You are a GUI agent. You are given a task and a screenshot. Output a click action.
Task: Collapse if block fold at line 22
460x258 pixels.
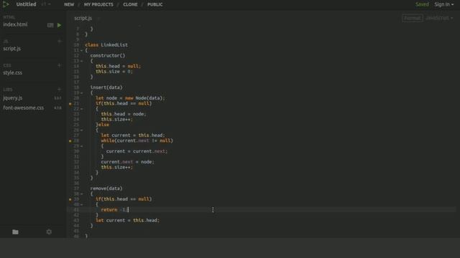coord(81,109)
